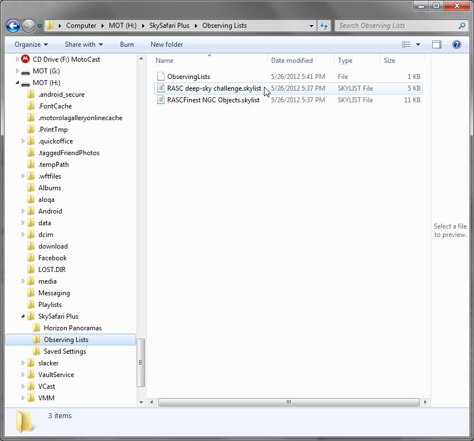
Task: Click the ObservingLists file icon
Action: [x=161, y=77]
